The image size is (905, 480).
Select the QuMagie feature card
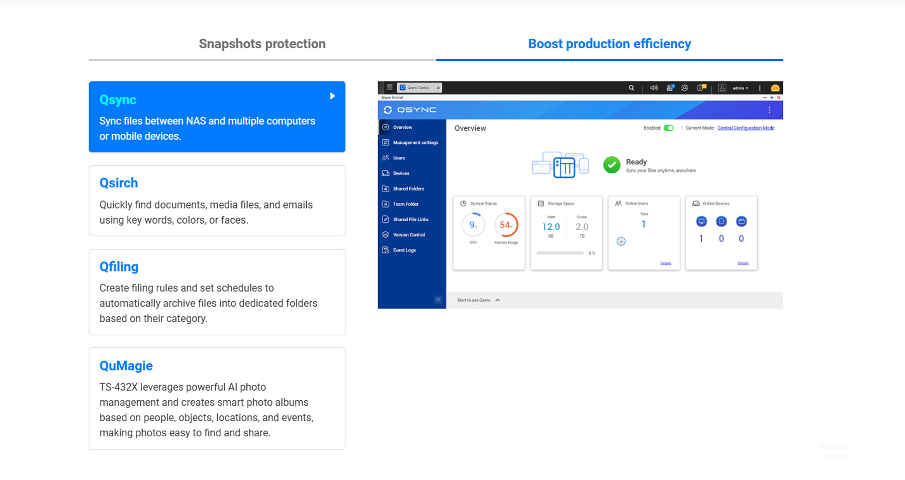[x=217, y=398]
